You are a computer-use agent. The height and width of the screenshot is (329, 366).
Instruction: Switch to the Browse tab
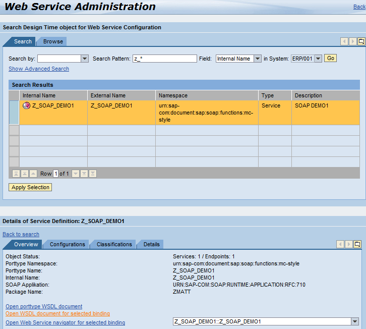[53, 41]
